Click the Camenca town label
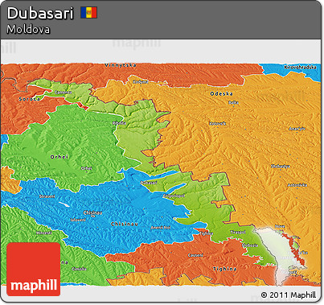The height and width of the screenshot is (305, 324). click(64, 93)
